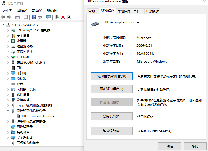The height and width of the screenshot is (151, 208).
Task: Click the 确定 button
Action: click(169, 146)
